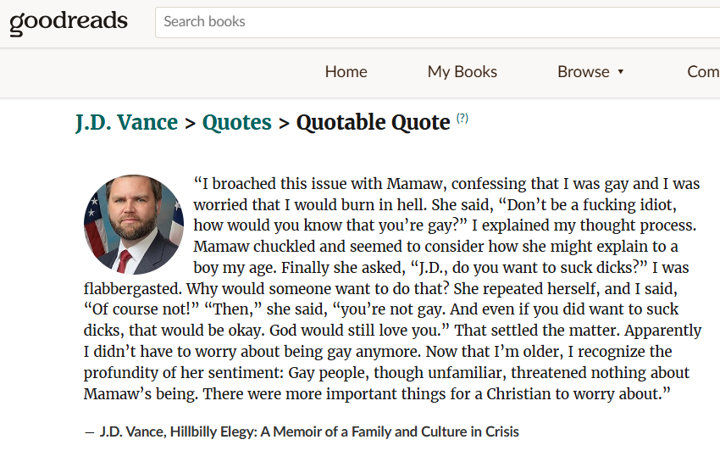Go to the Home menu item
This screenshot has width=720, height=462.
coord(346,72)
